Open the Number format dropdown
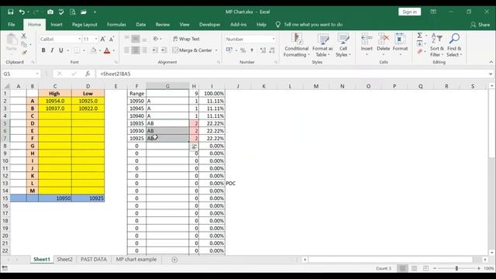This screenshot has width=496, height=279. pos(274,39)
